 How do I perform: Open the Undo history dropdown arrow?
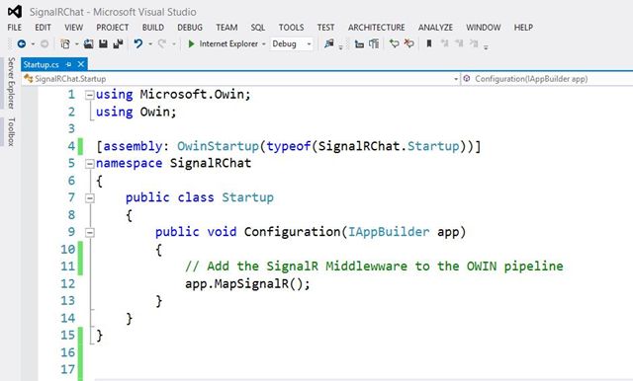149,43
